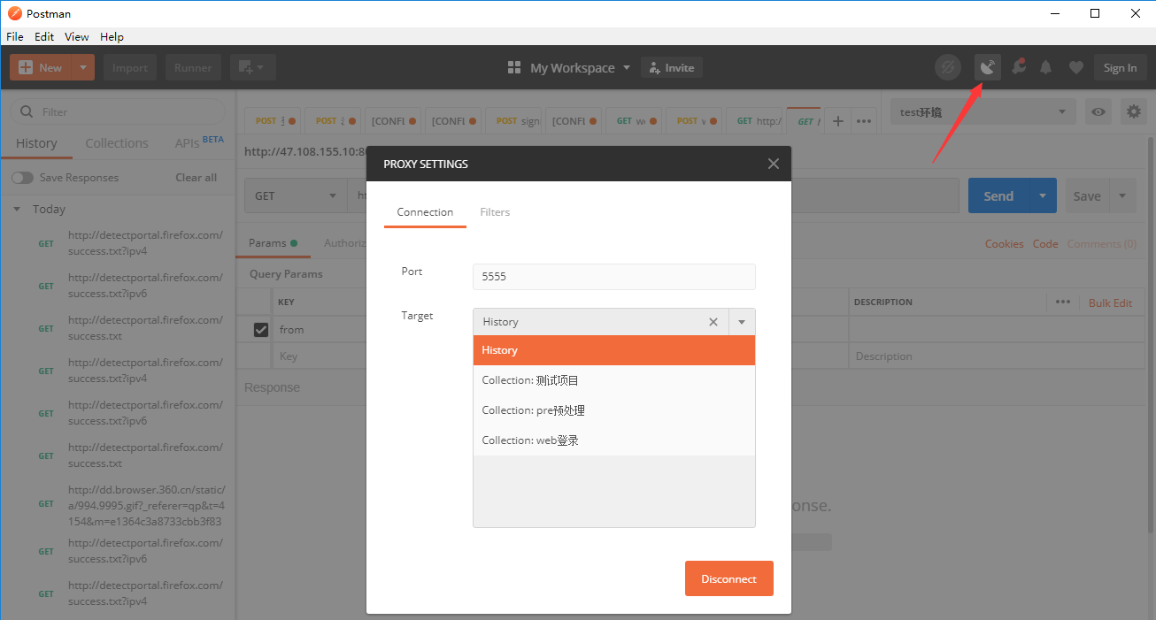Toggle the Target dropdown arrow

pos(742,322)
